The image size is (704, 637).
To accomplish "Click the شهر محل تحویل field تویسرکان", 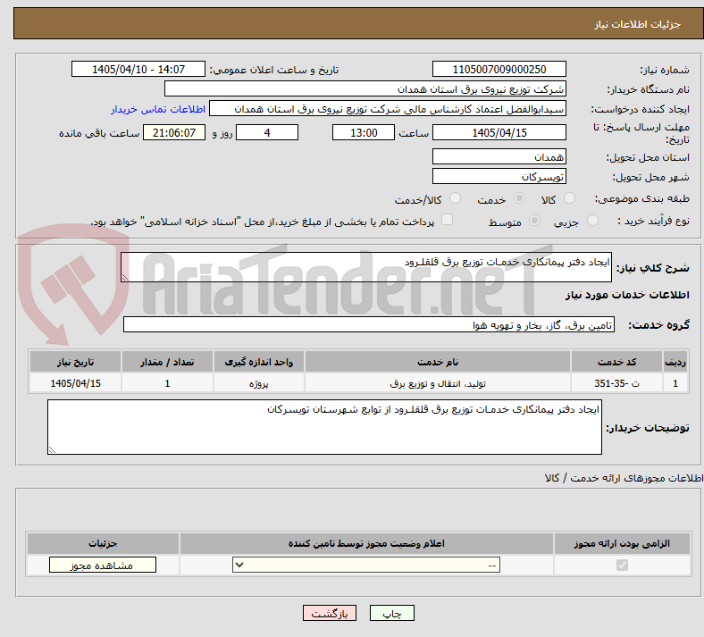I will [x=499, y=176].
